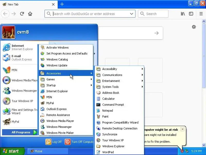Open Notepad in the Accessories submenu
206x155 pixels.
pos(119,111)
